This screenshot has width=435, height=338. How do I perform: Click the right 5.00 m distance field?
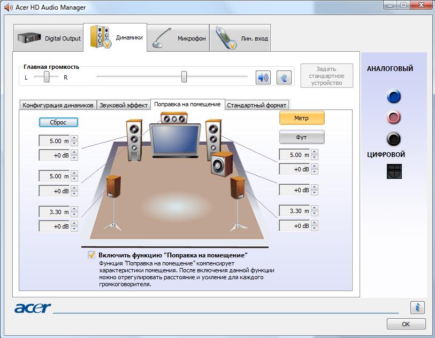[295, 155]
